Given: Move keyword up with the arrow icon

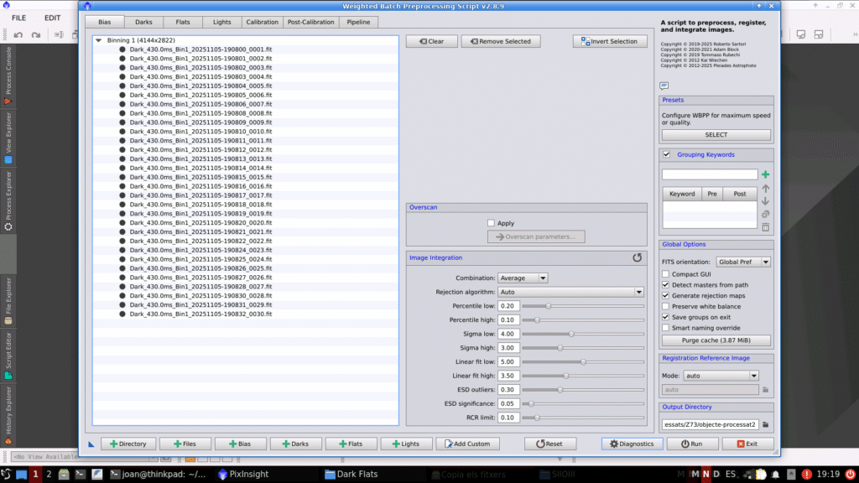Looking at the screenshot, I should tap(765, 189).
